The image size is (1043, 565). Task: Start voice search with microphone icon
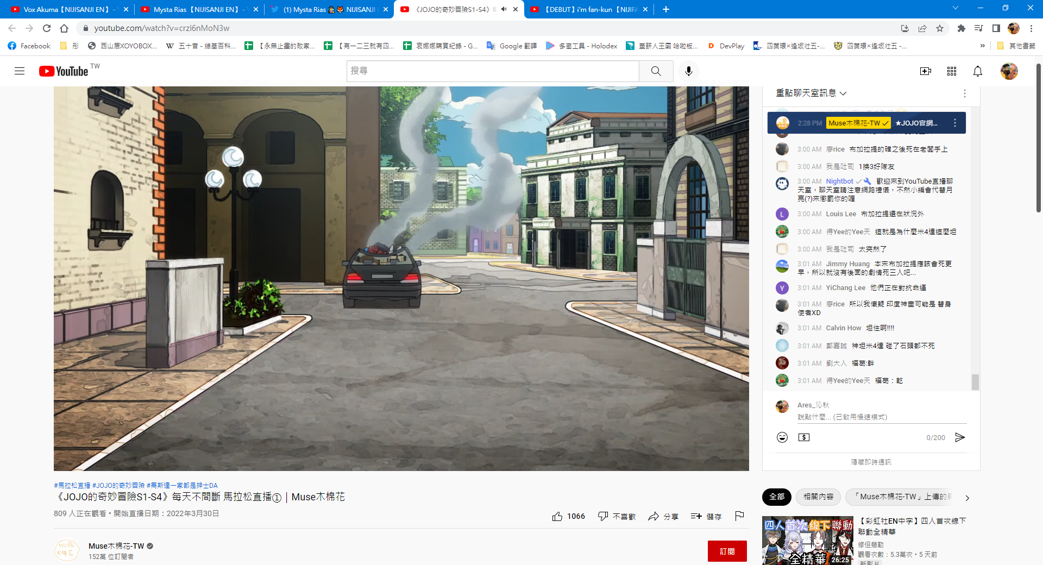pos(689,71)
